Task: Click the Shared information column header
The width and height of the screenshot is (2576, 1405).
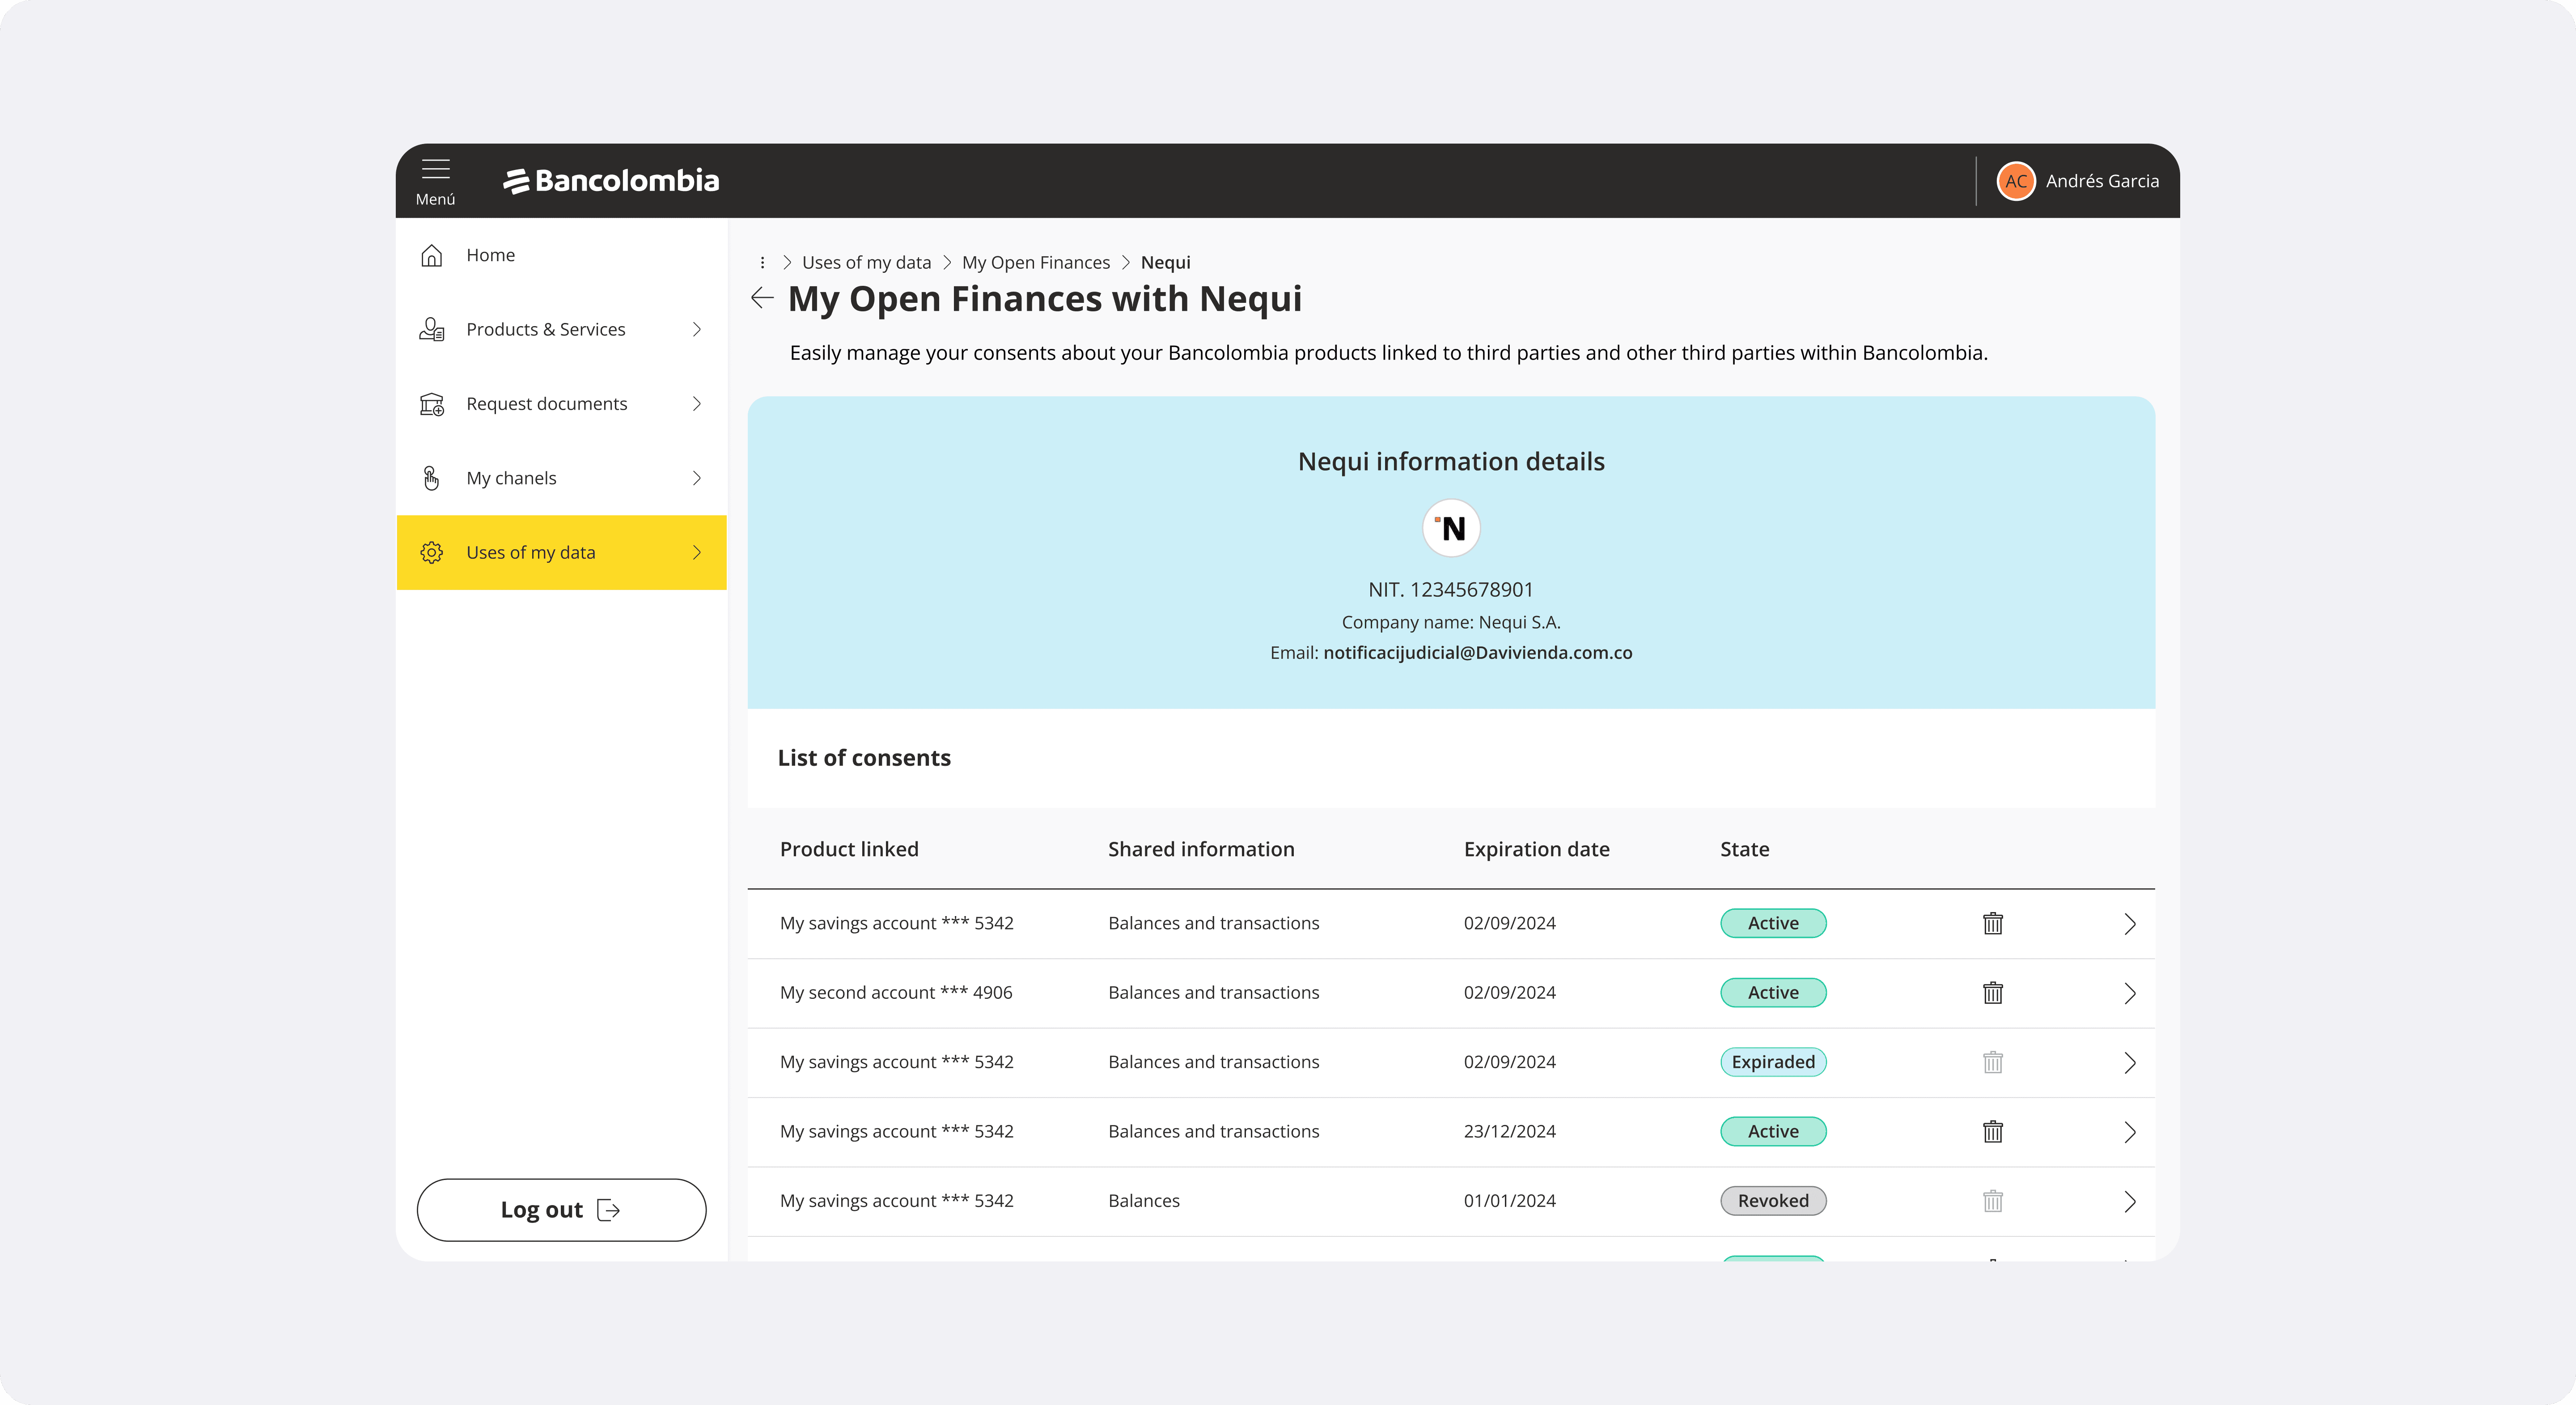Action: tap(1201, 849)
